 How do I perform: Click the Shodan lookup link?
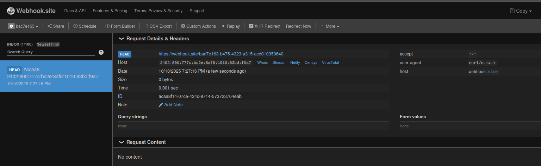coord(279,62)
